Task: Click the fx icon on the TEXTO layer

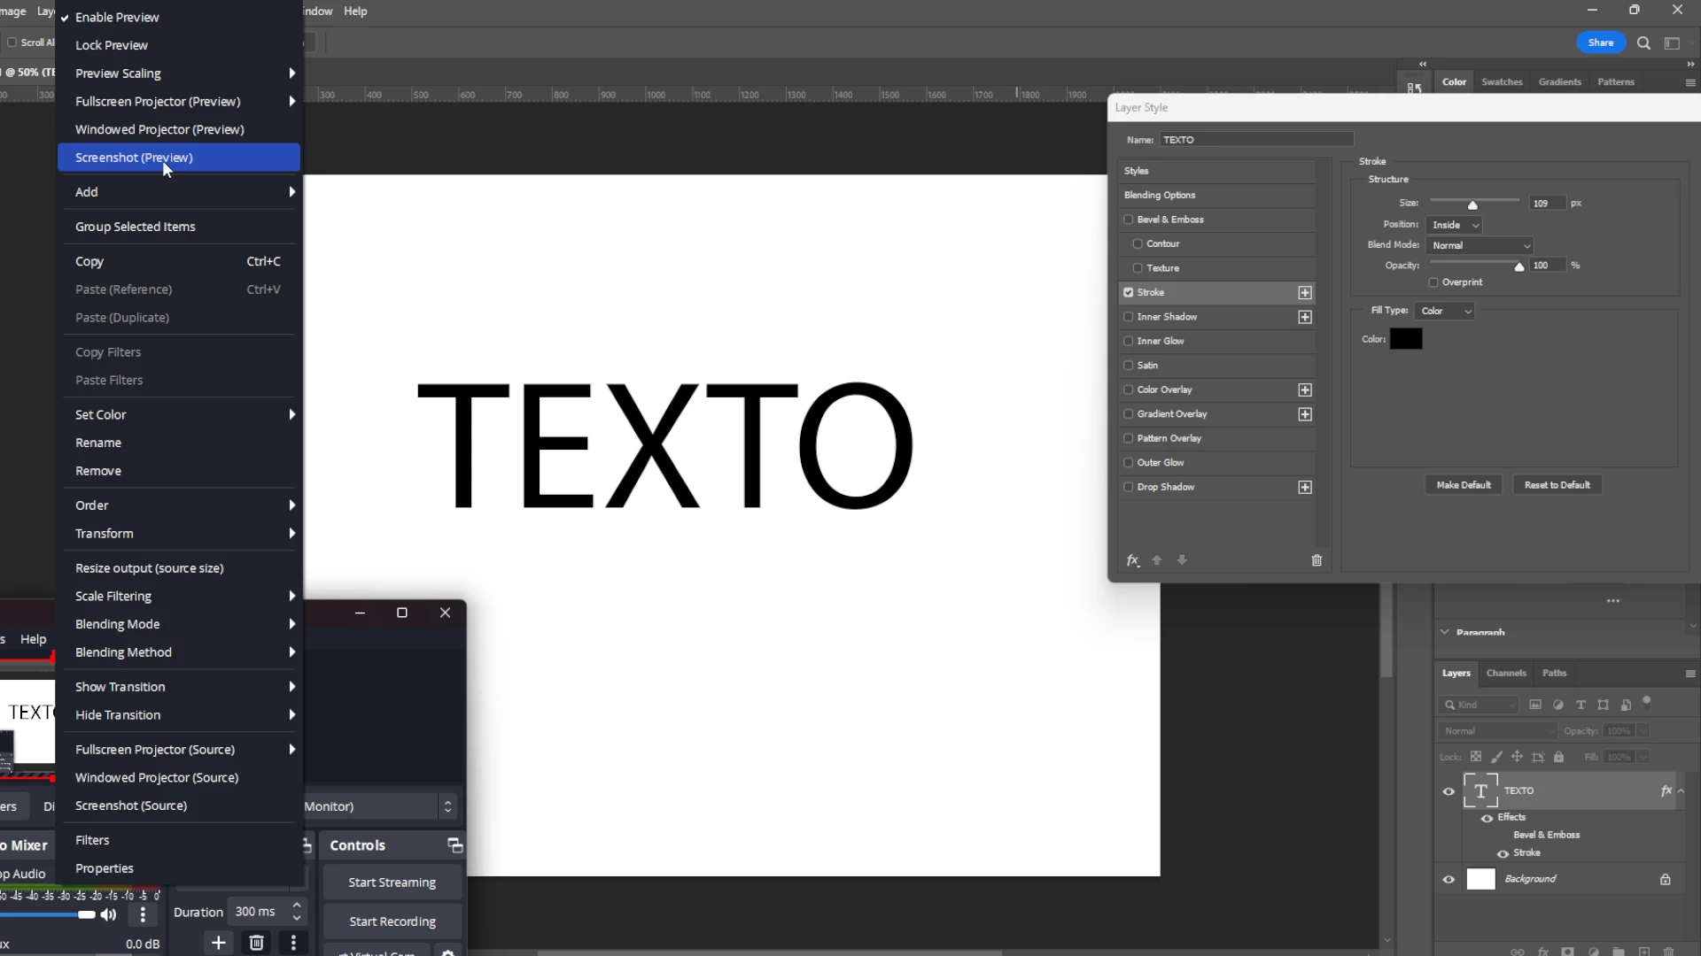Action: click(1666, 790)
